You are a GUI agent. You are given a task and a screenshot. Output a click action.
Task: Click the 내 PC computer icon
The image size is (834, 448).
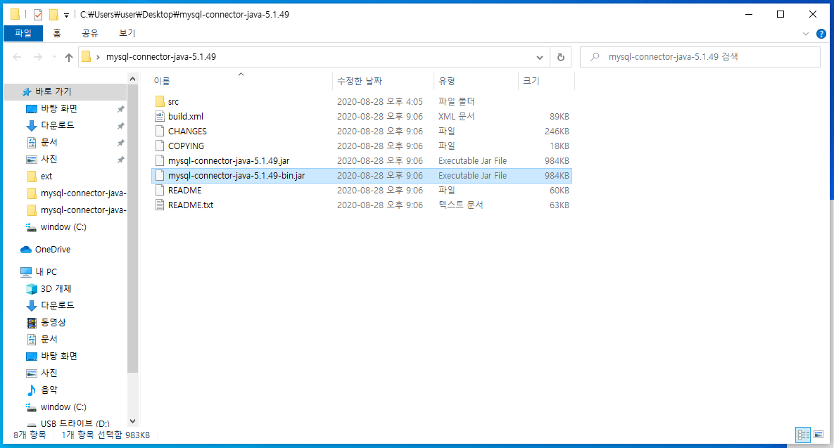tap(26, 272)
